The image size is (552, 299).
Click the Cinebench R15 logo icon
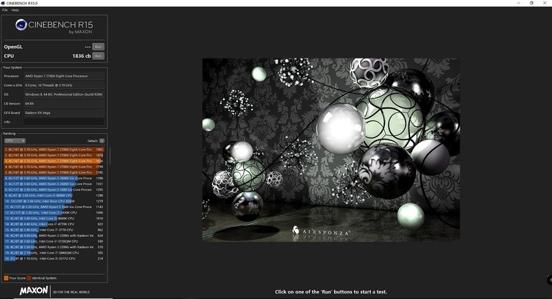[21, 25]
